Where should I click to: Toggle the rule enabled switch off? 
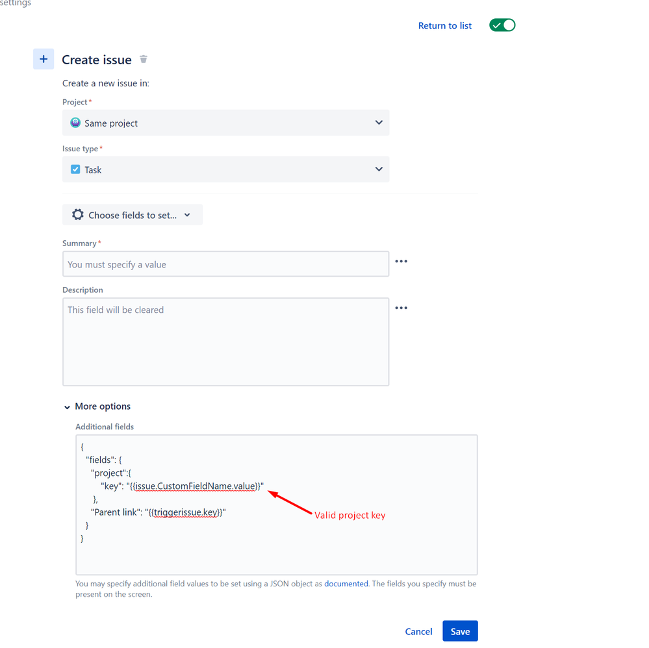pos(502,25)
